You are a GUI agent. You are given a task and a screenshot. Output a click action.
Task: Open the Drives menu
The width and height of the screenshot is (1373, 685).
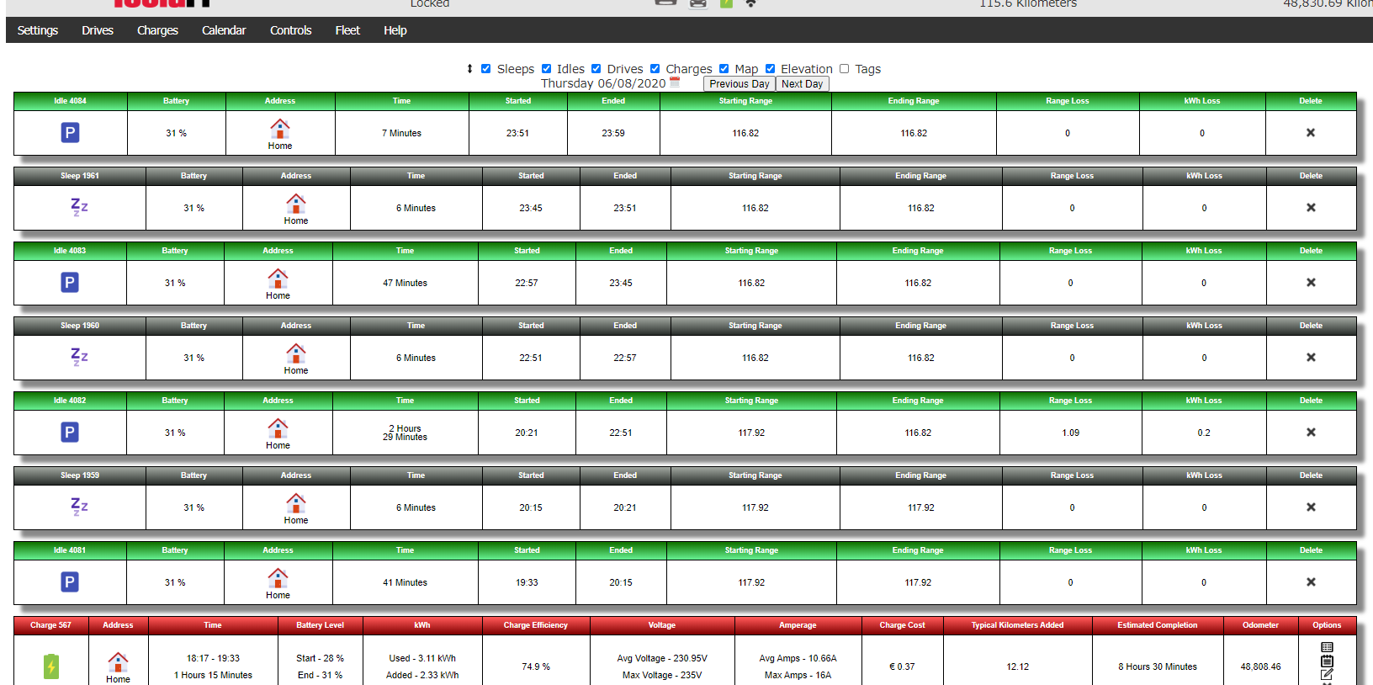98,30
